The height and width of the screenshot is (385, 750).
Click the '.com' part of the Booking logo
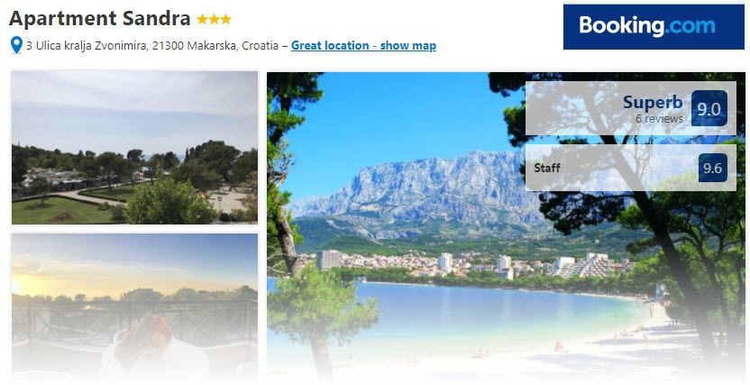[x=691, y=25]
